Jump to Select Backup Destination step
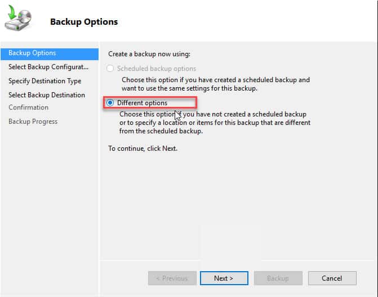 [x=47, y=95]
